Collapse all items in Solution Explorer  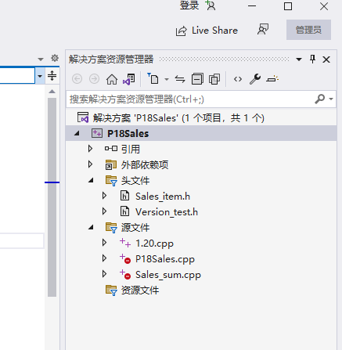point(197,79)
